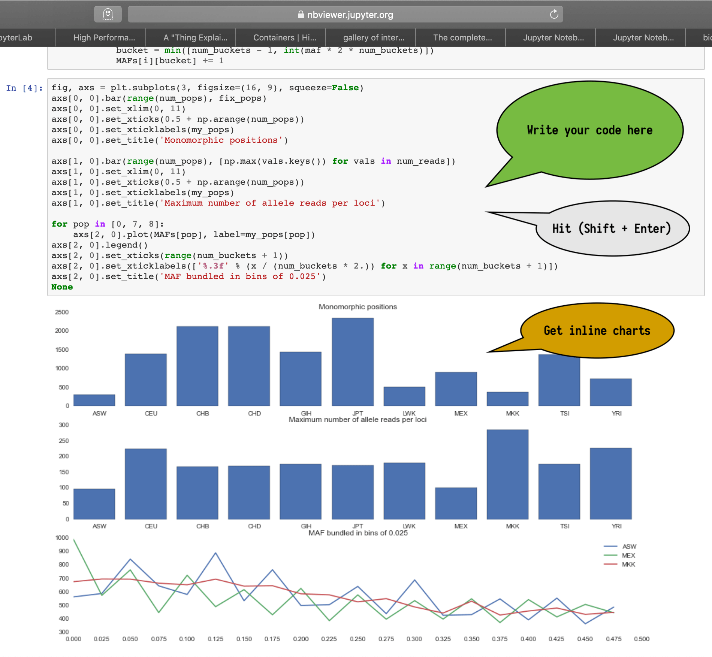Click the orange 'Get inline charts' bubble
Image resolution: width=712 pixels, height=657 pixels.
[597, 330]
